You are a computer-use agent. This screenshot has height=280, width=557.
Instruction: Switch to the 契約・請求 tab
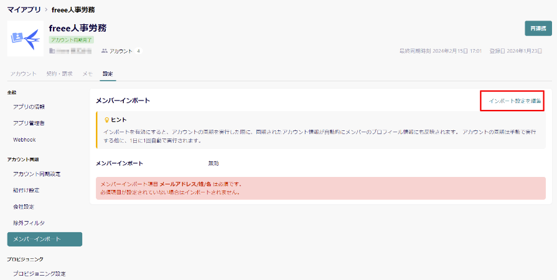click(59, 74)
